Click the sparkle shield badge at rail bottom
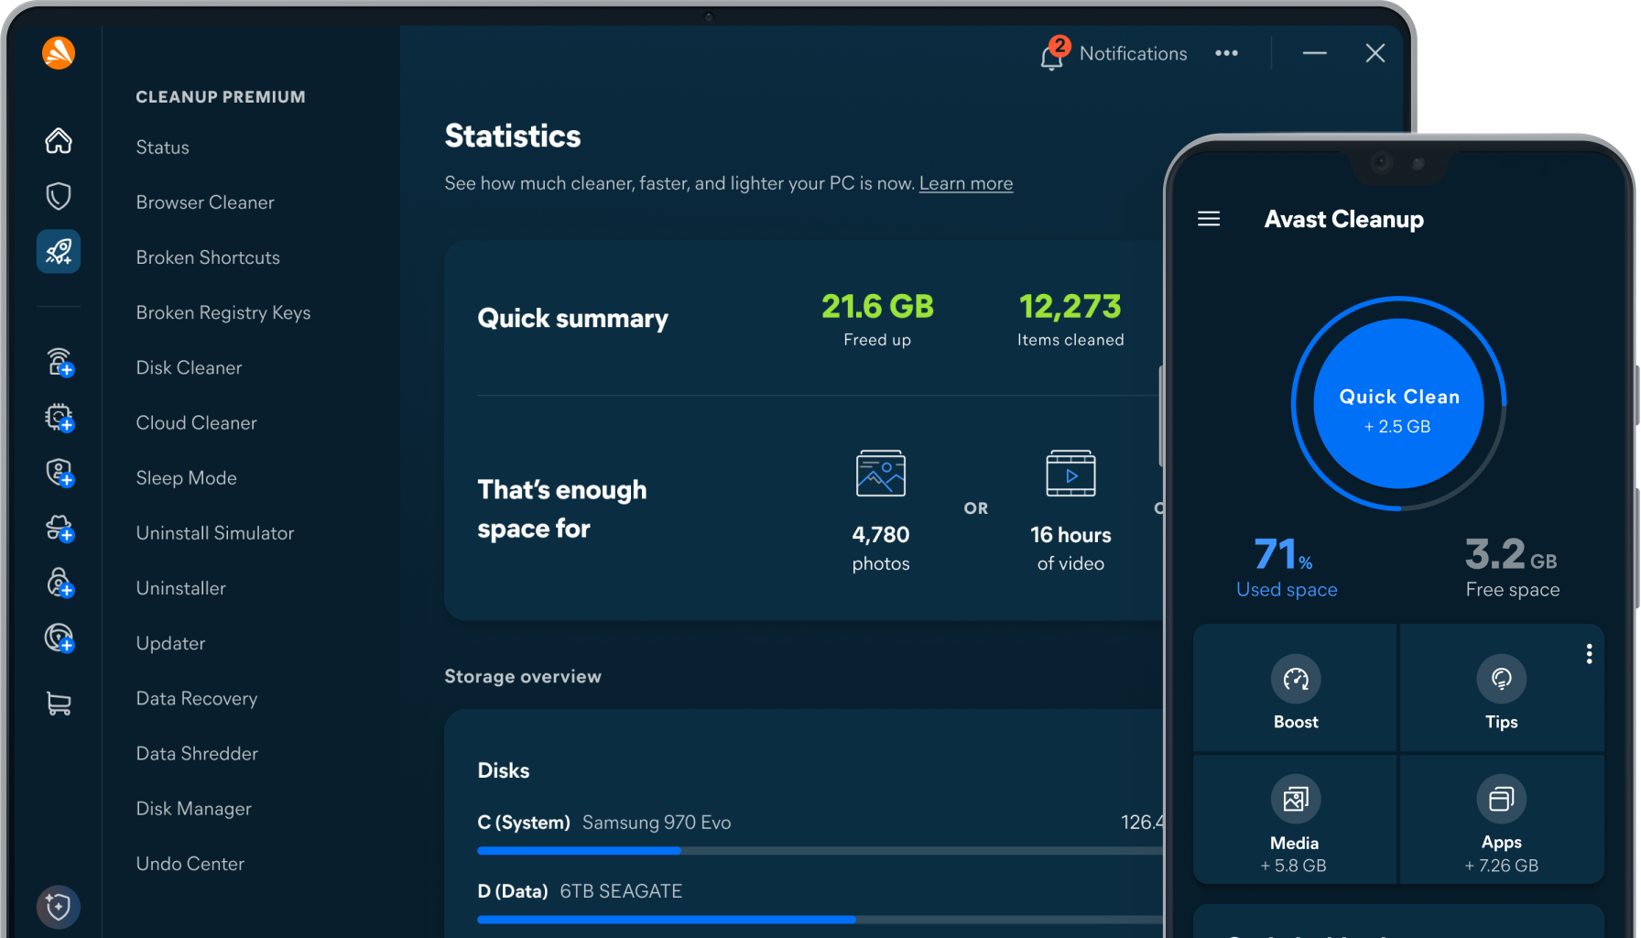The width and height of the screenshot is (1641, 938). [59, 907]
